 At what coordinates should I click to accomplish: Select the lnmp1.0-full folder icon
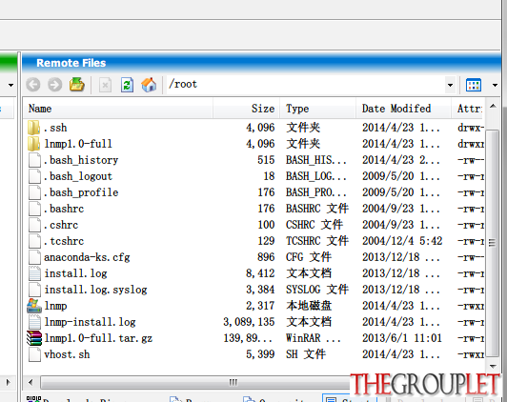[33, 144]
